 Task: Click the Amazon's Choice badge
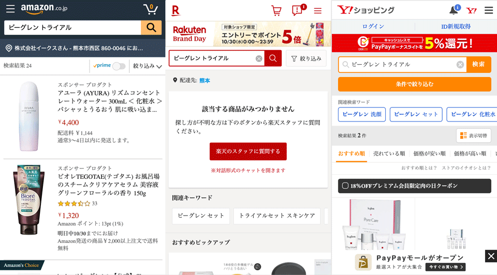(21, 265)
